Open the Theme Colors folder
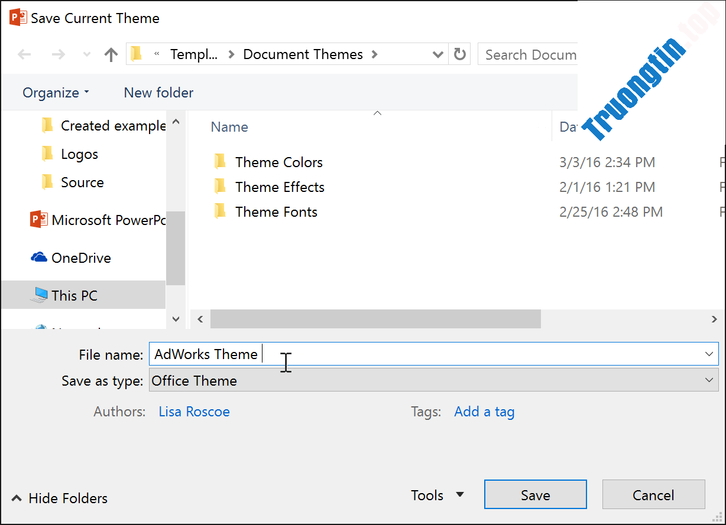 click(x=278, y=162)
